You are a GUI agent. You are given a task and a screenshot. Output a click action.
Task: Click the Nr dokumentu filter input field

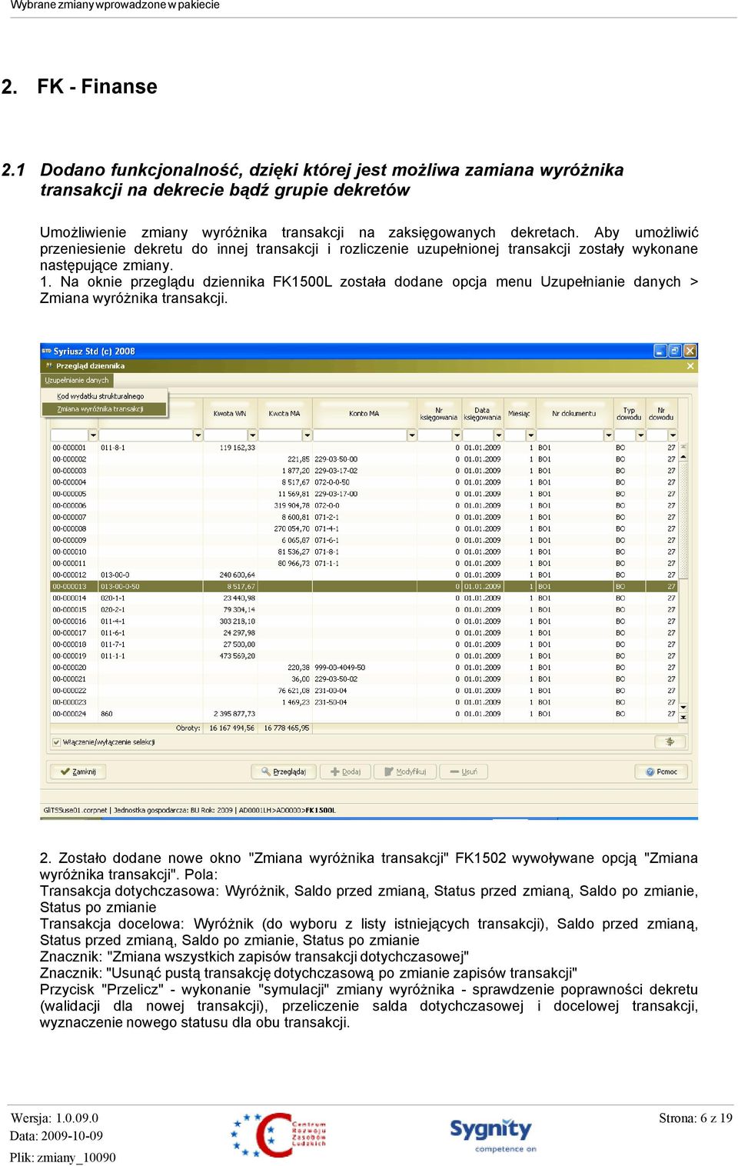pyautogui.click(x=570, y=435)
